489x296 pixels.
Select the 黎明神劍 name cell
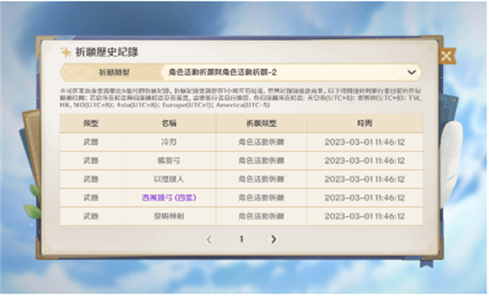[x=169, y=216]
